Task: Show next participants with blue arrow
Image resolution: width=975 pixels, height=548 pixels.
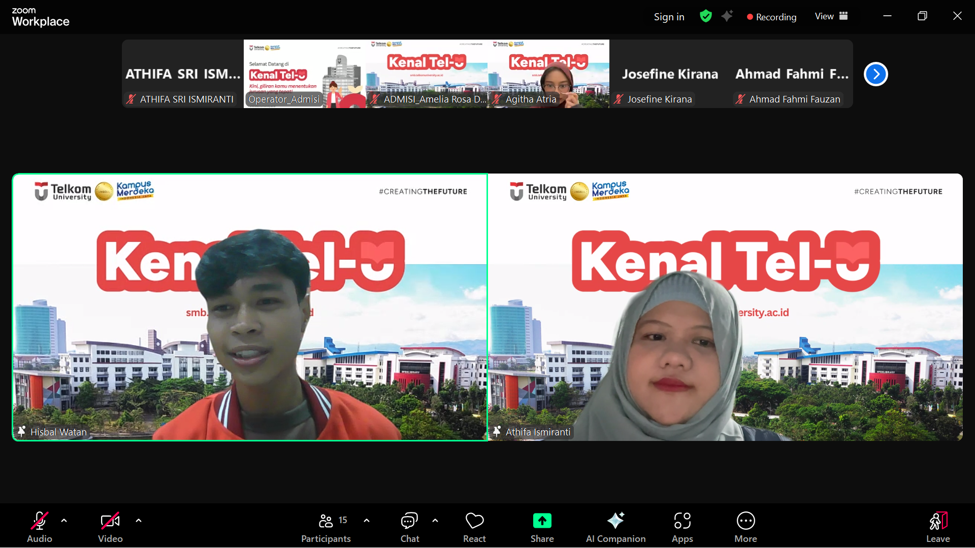Action: coord(875,74)
